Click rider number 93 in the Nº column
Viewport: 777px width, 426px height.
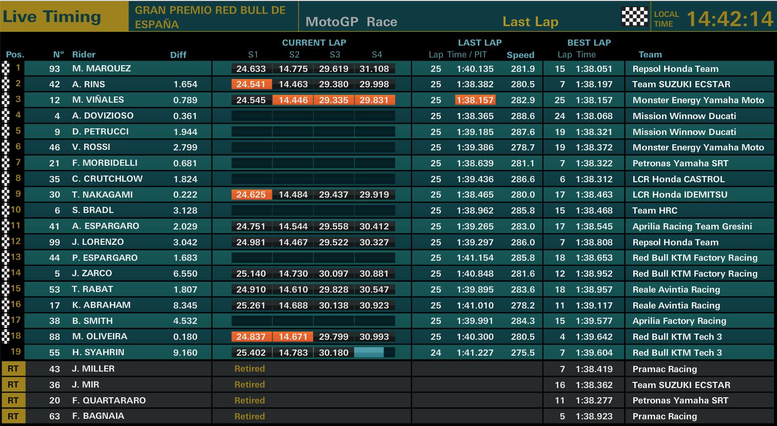[x=54, y=68]
